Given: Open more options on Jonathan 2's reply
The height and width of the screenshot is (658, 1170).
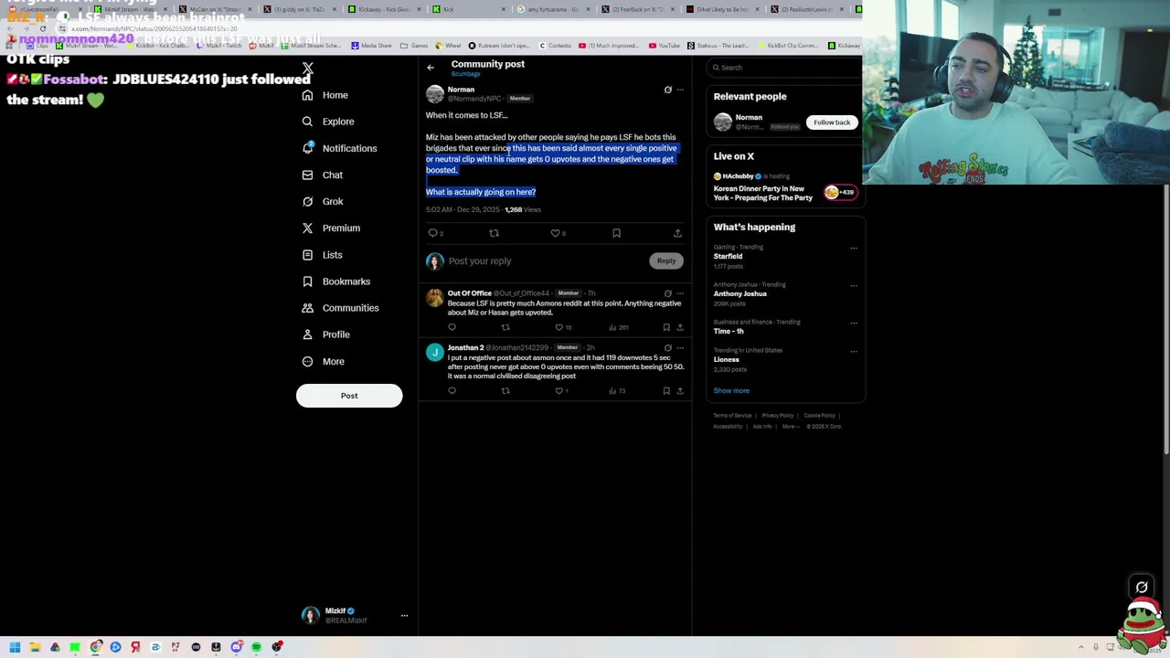Looking at the screenshot, I should [x=680, y=348].
